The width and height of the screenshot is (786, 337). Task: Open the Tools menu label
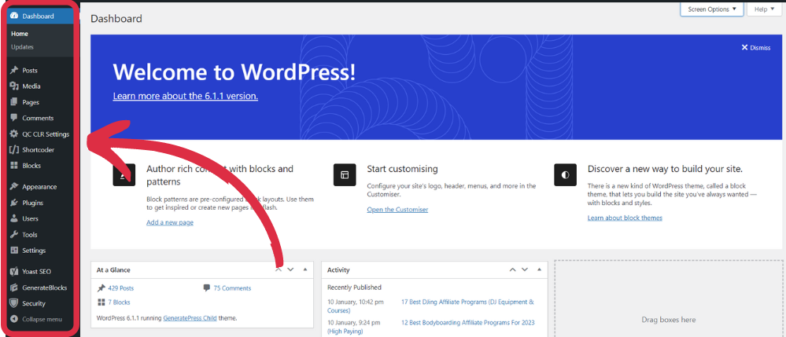click(30, 235)
